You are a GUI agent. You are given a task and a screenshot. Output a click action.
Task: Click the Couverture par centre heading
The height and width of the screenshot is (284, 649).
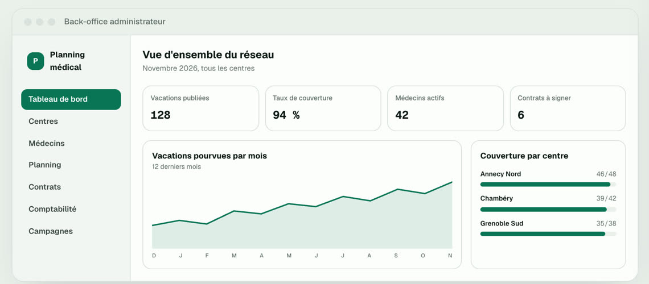coord(524,156)
